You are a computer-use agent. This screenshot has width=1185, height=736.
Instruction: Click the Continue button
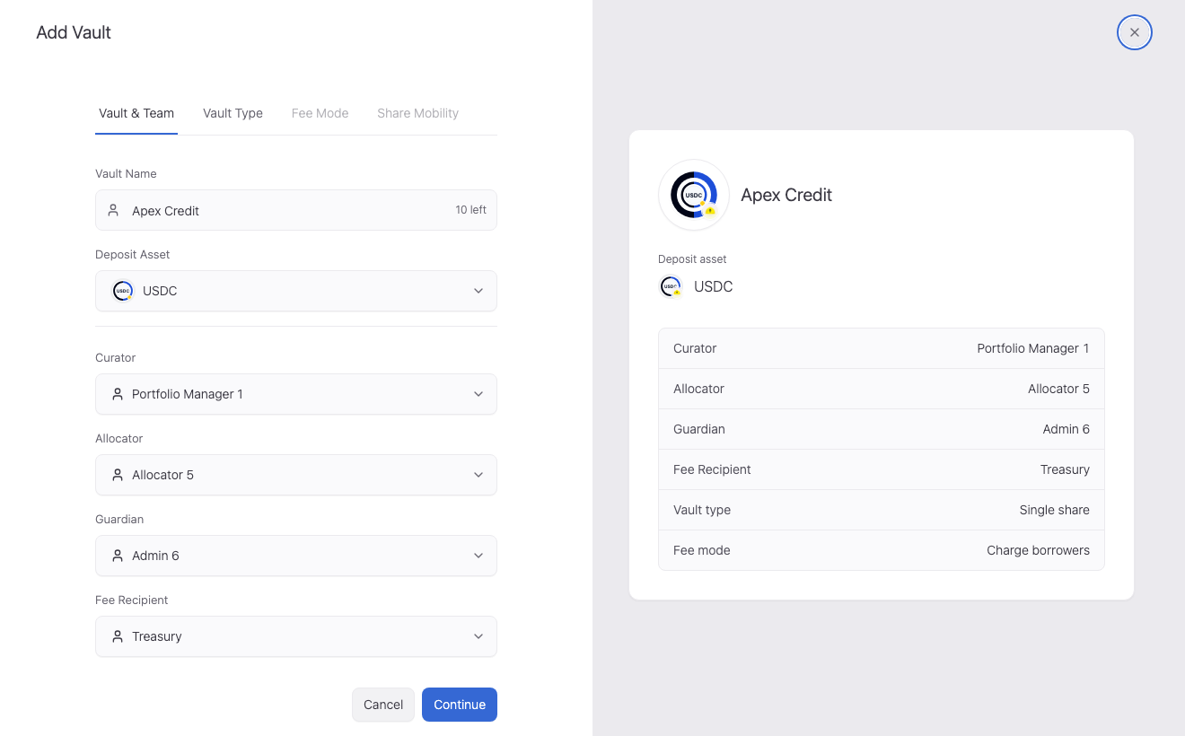[x=460, y=705]
